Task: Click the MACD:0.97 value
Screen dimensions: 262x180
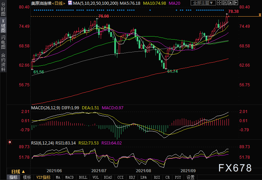Action: pos(113,108)
